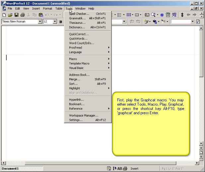
Task: Select Hyperlink menu entry
Action: (88, 100)
